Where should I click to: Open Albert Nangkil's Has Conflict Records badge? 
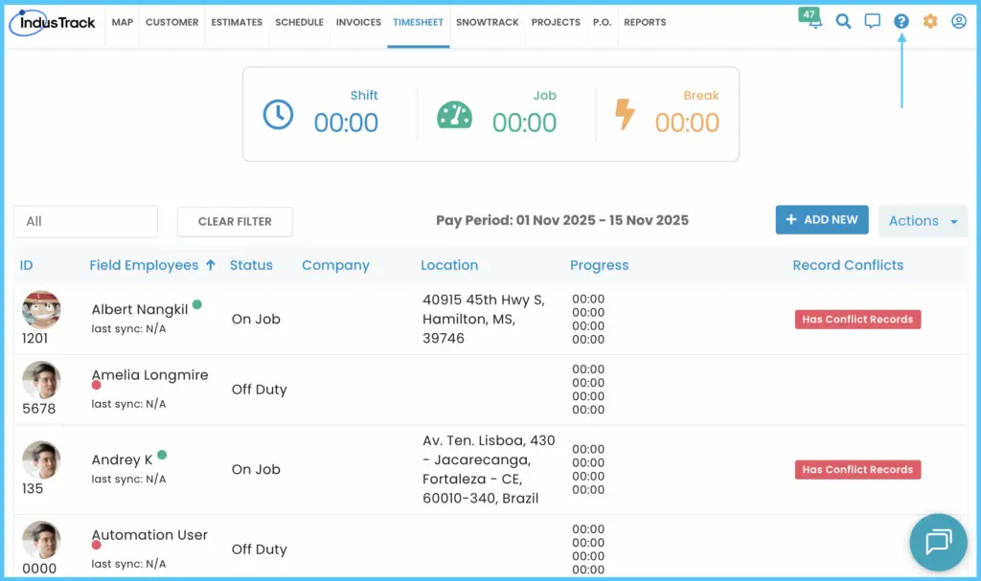(x=857, y=319)
